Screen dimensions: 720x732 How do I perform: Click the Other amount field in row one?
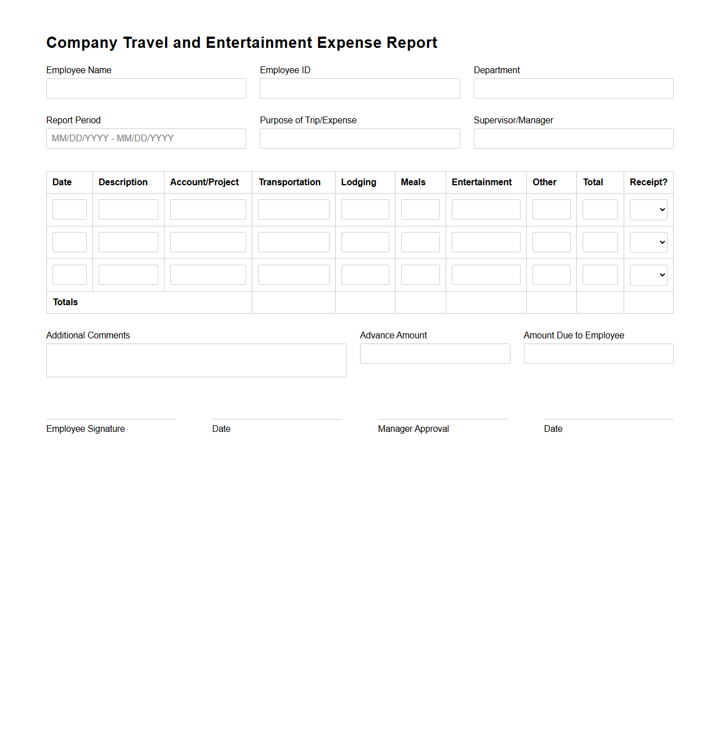pyautogui.click(x=551, y=209)
